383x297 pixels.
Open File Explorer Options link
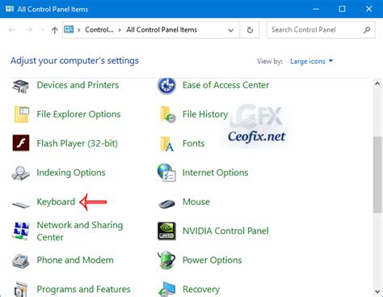click(78, 114)
